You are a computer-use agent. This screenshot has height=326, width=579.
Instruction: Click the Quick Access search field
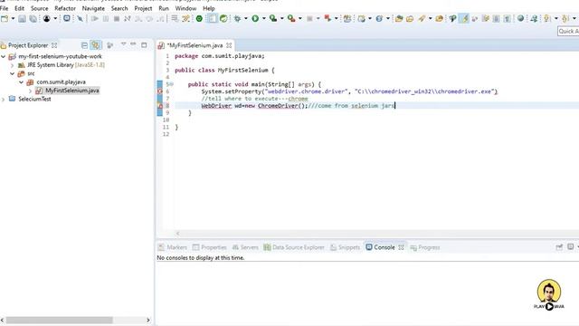[x=568, y=31]
